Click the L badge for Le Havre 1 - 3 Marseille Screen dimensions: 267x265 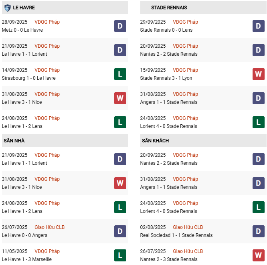tap(120, 255)
